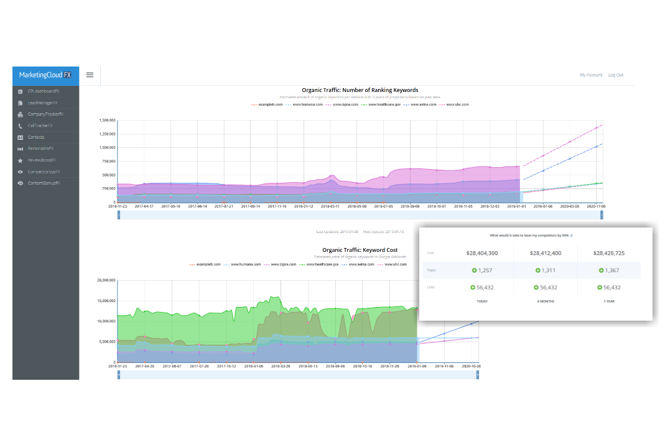Click the $28,404,300 cost value
The width and height of the screenshot is (665, 432).
tap(482, 254)
